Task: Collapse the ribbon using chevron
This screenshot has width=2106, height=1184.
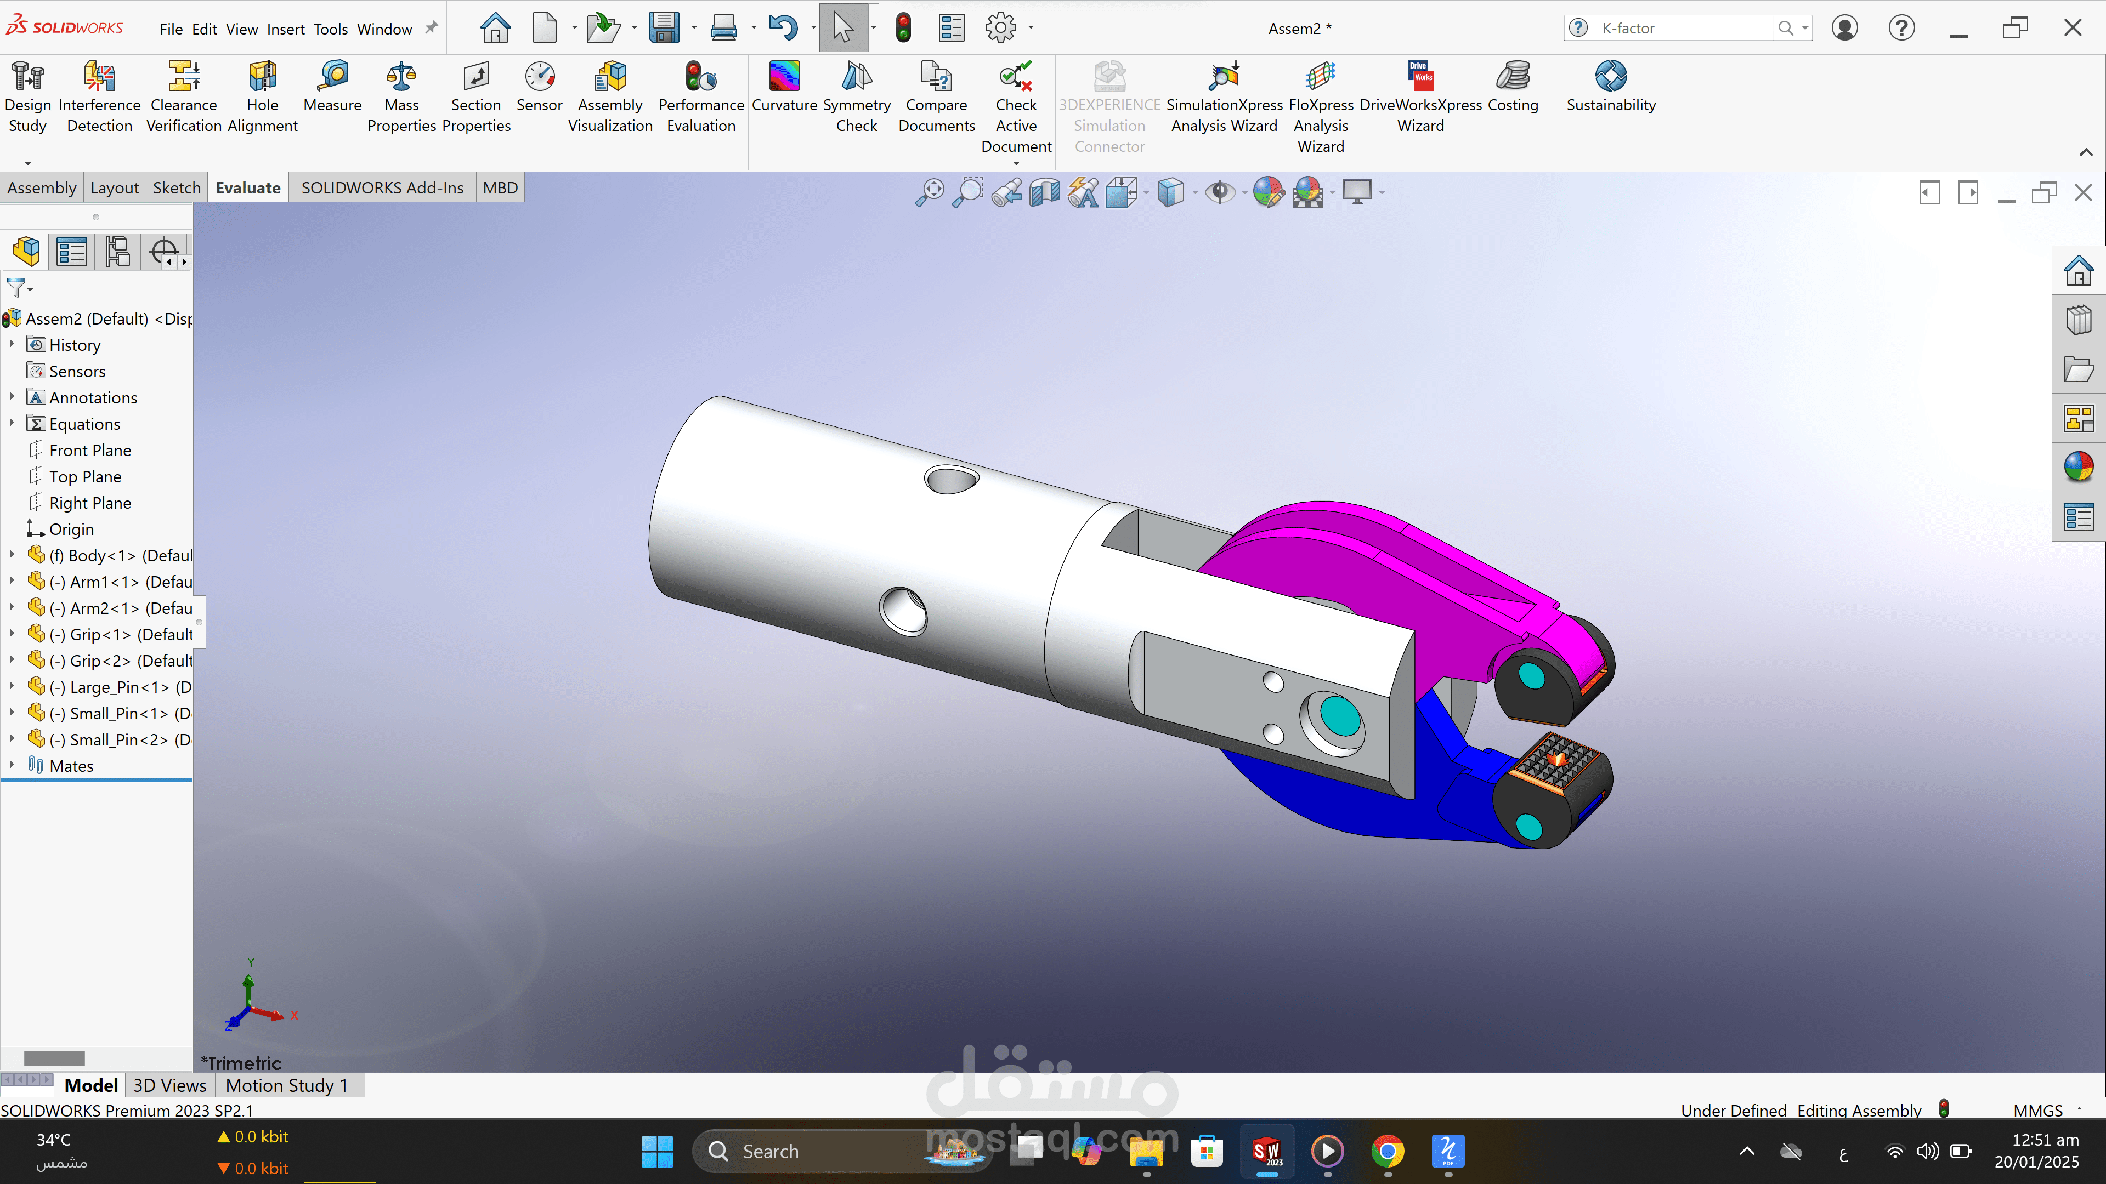Action: click(2086, 152)
